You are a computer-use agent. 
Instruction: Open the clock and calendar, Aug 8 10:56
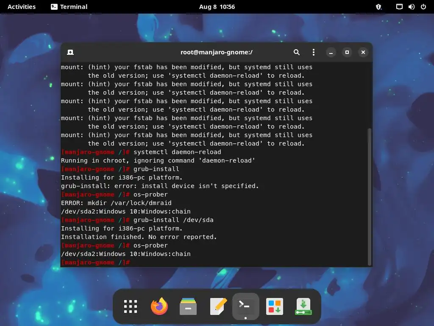point(217,7)
